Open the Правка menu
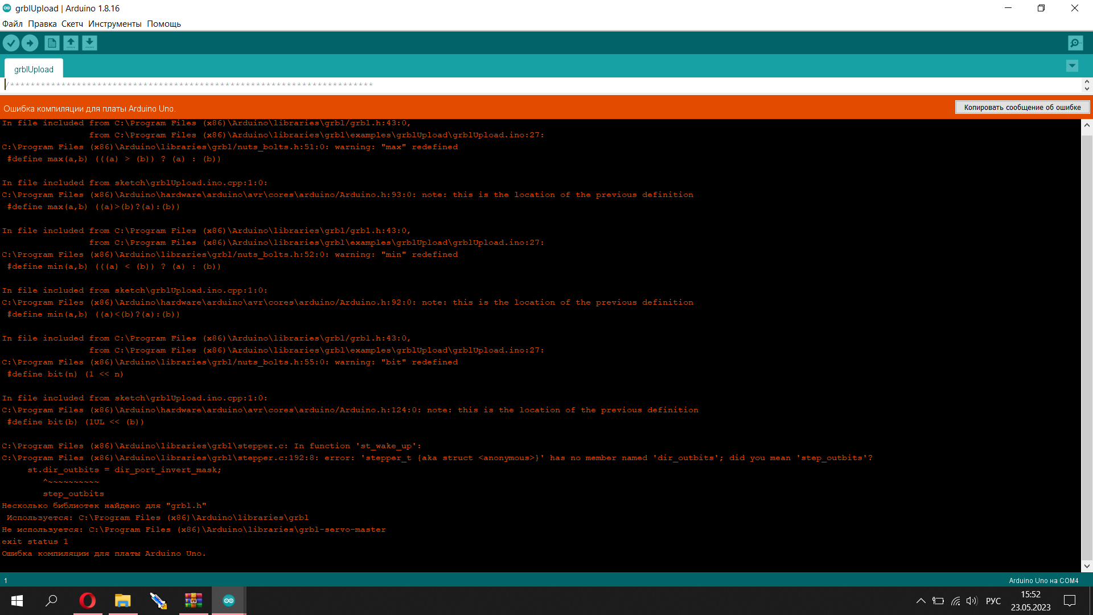Image resolution: width=1093 pixels, height=615 pixels. [42, 24]
